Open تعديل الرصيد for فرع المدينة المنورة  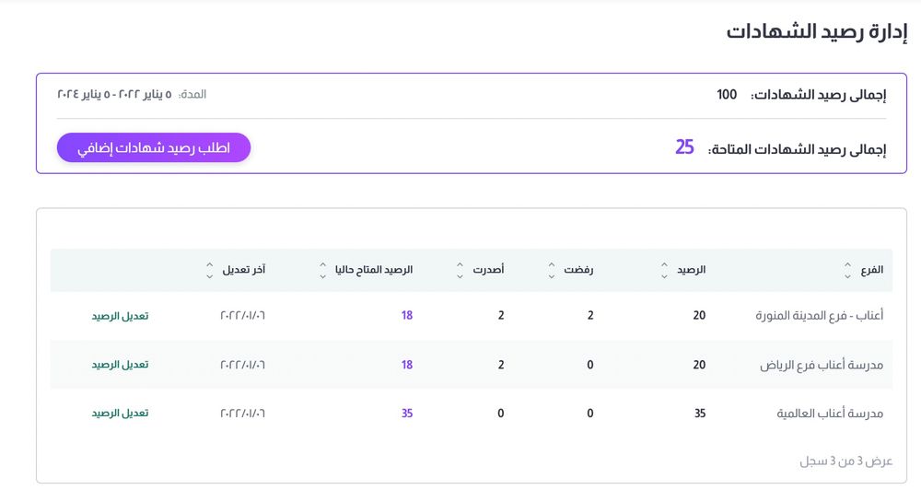click(x=120, y=316)
